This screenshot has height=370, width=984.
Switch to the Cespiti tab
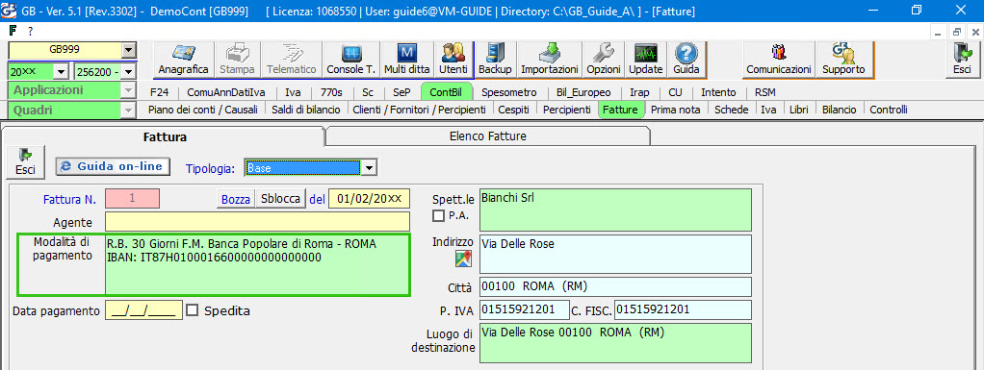click(x=513, y=110)
